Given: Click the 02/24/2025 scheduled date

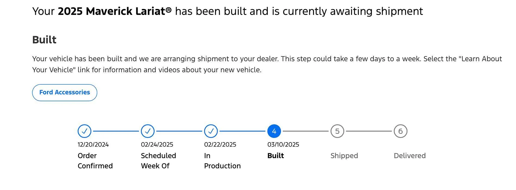Looking at the screenshot, I should 157,145.
